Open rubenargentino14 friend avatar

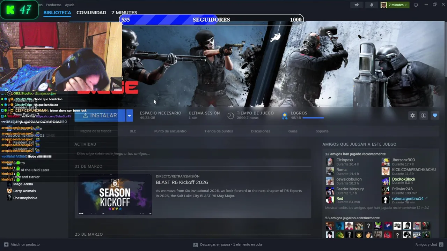tap(386, 200)
